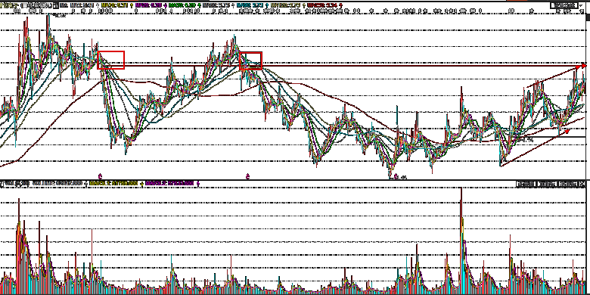
Task: Select the first button in volume panel header
Action: click(526, 184)
